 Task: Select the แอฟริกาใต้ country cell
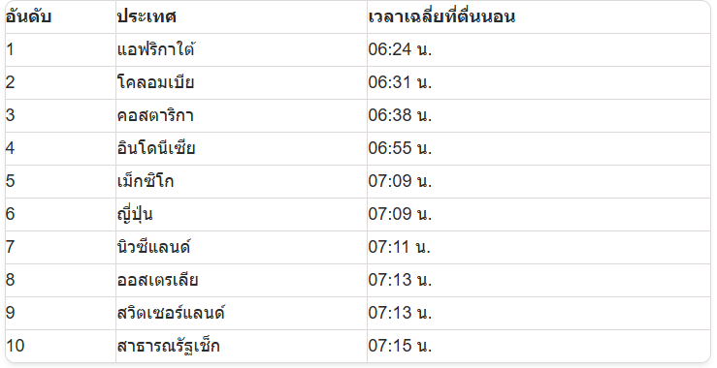(x=242, y=49)
